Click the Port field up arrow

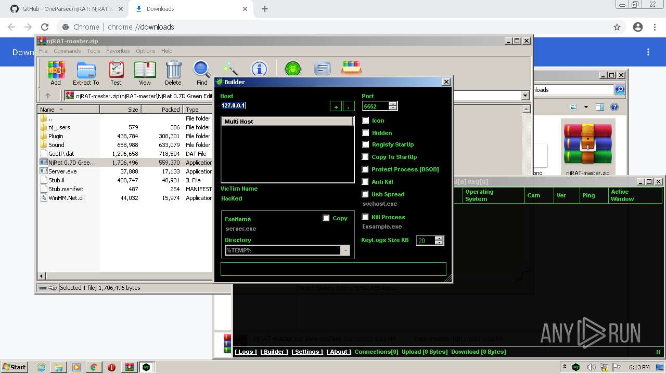coord(393,103)
